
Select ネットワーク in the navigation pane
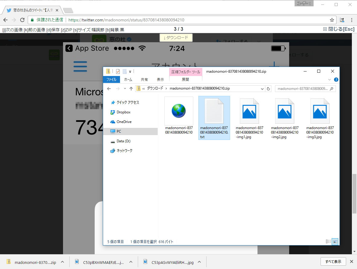point(131,150)
